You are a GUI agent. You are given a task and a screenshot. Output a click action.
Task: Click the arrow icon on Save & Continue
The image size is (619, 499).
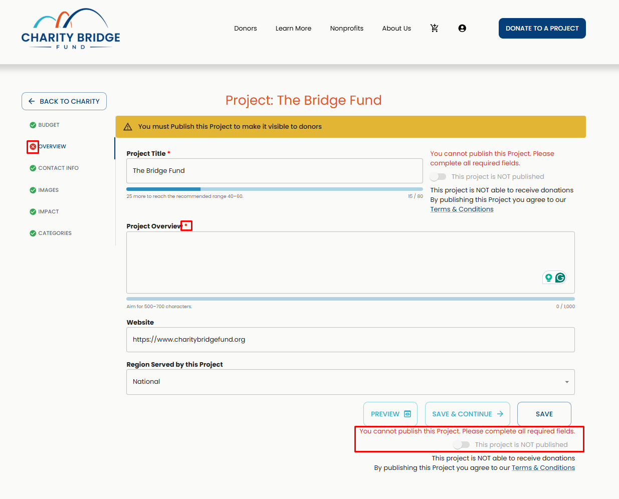[x=500, y=414]
